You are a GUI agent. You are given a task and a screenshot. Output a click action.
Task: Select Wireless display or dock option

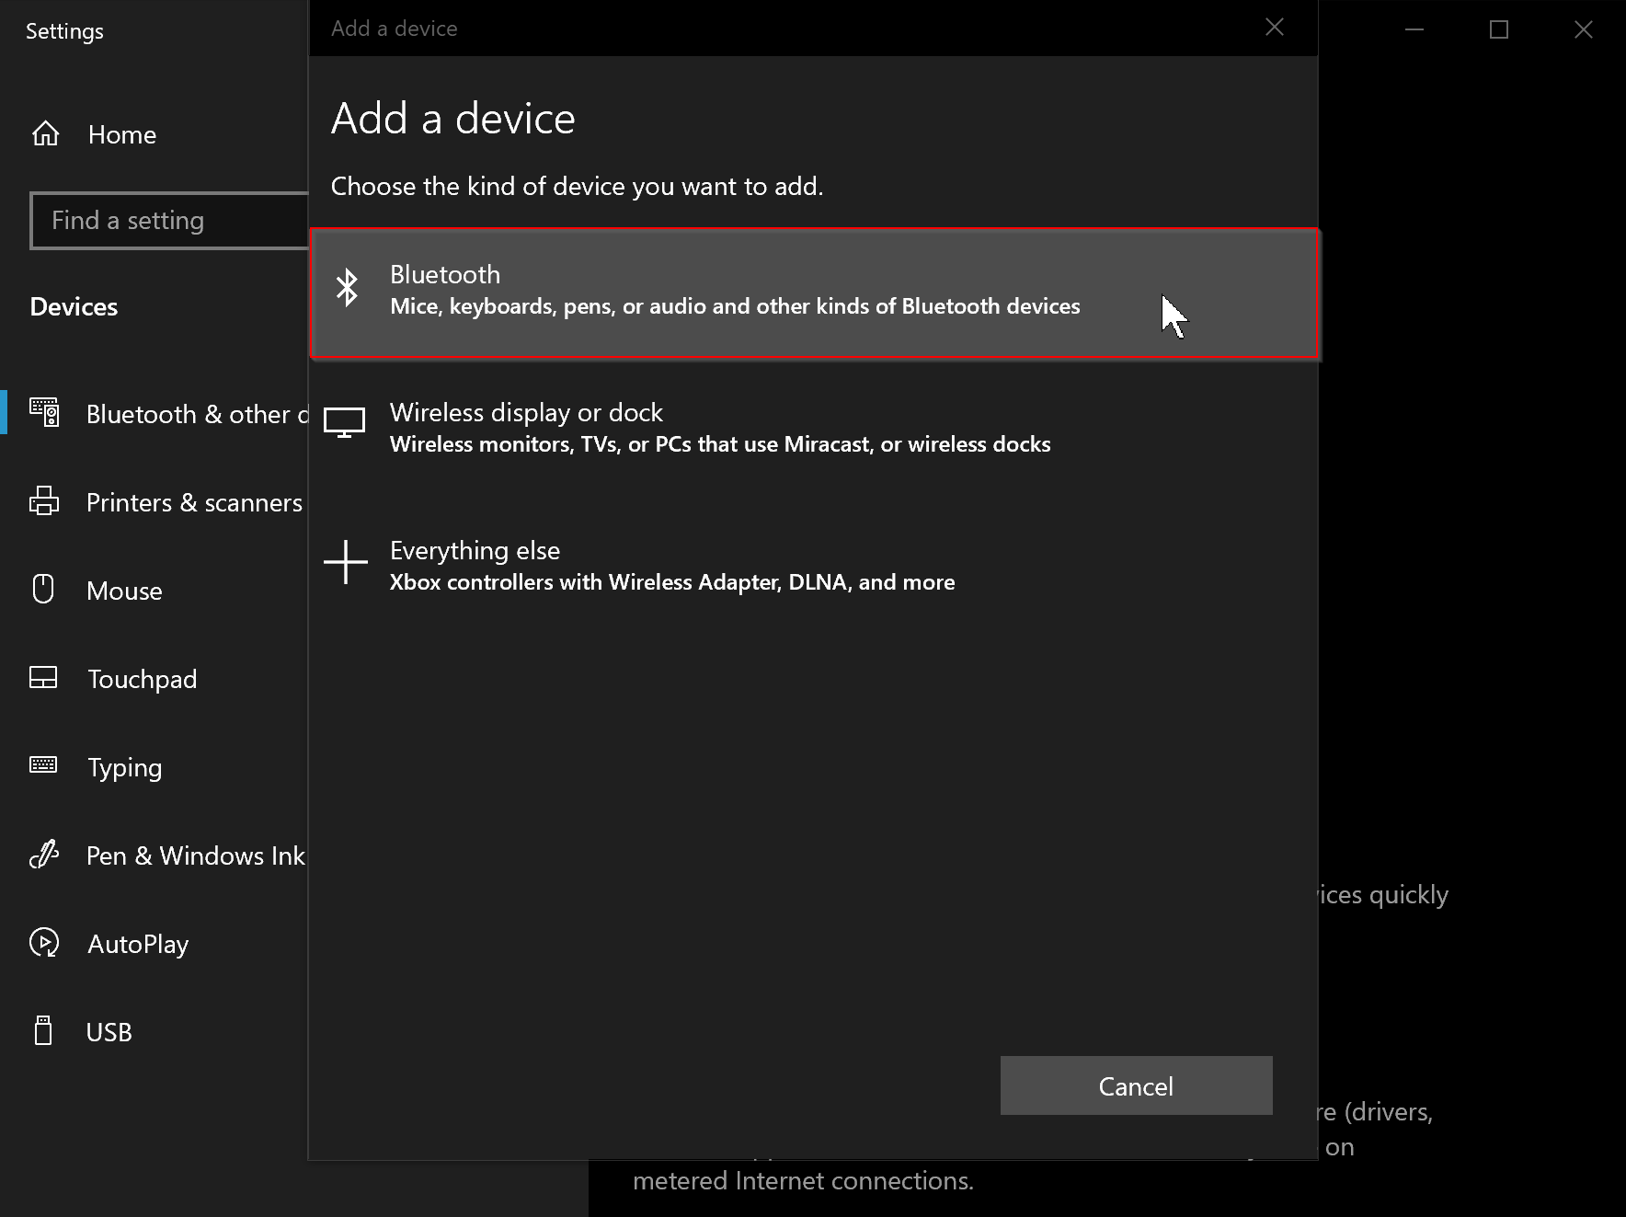(x=813, y=429)
